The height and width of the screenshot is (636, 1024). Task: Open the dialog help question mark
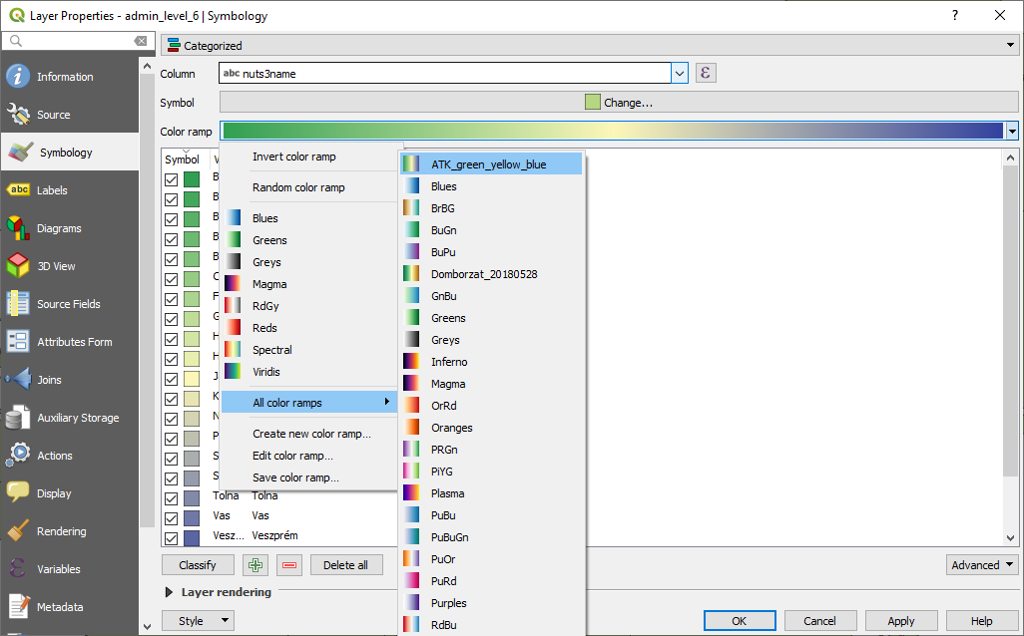[955, 15]
